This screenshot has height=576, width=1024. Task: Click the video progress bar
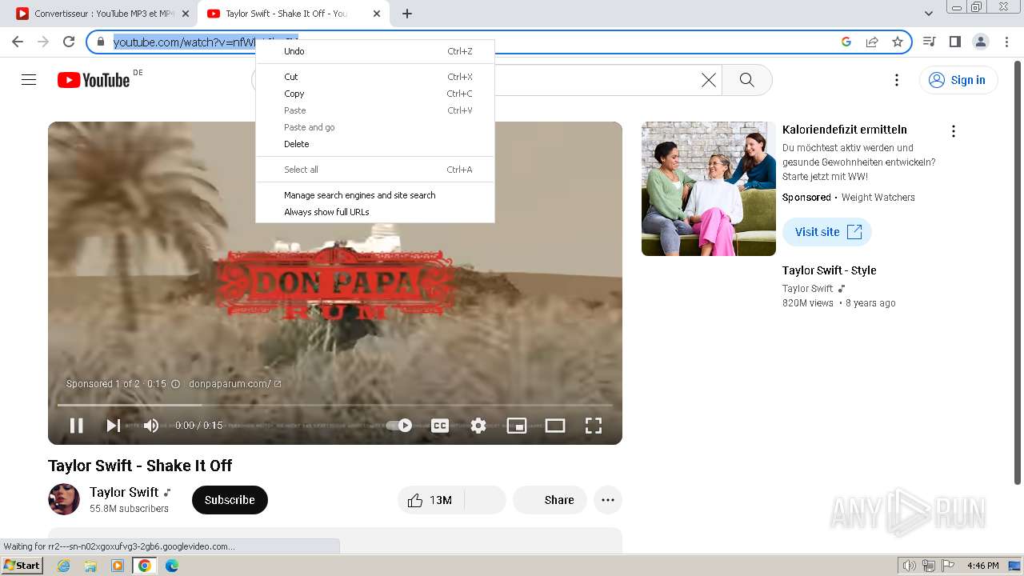click(334, 406)
